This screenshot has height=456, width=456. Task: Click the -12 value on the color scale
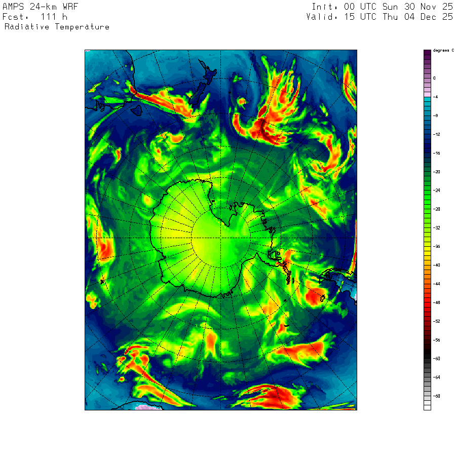point(437,134)
